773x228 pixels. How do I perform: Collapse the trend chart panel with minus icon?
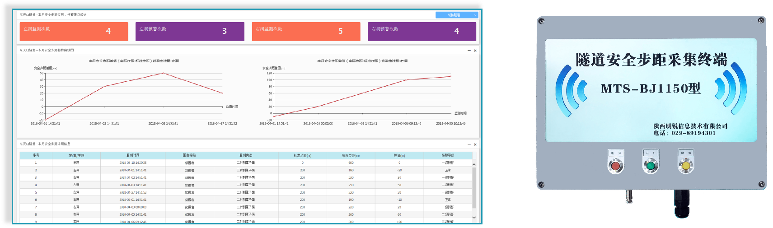[x=469, y=51]
